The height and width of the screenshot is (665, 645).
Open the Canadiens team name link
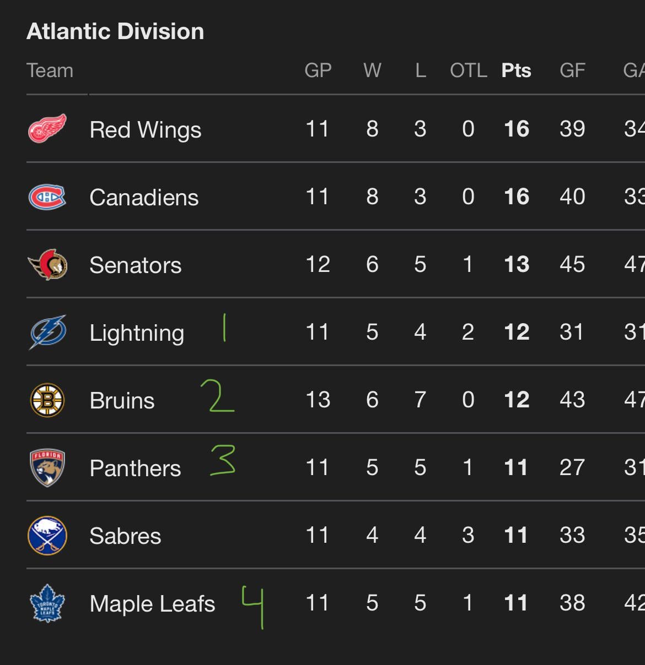[x=144, y=198]
